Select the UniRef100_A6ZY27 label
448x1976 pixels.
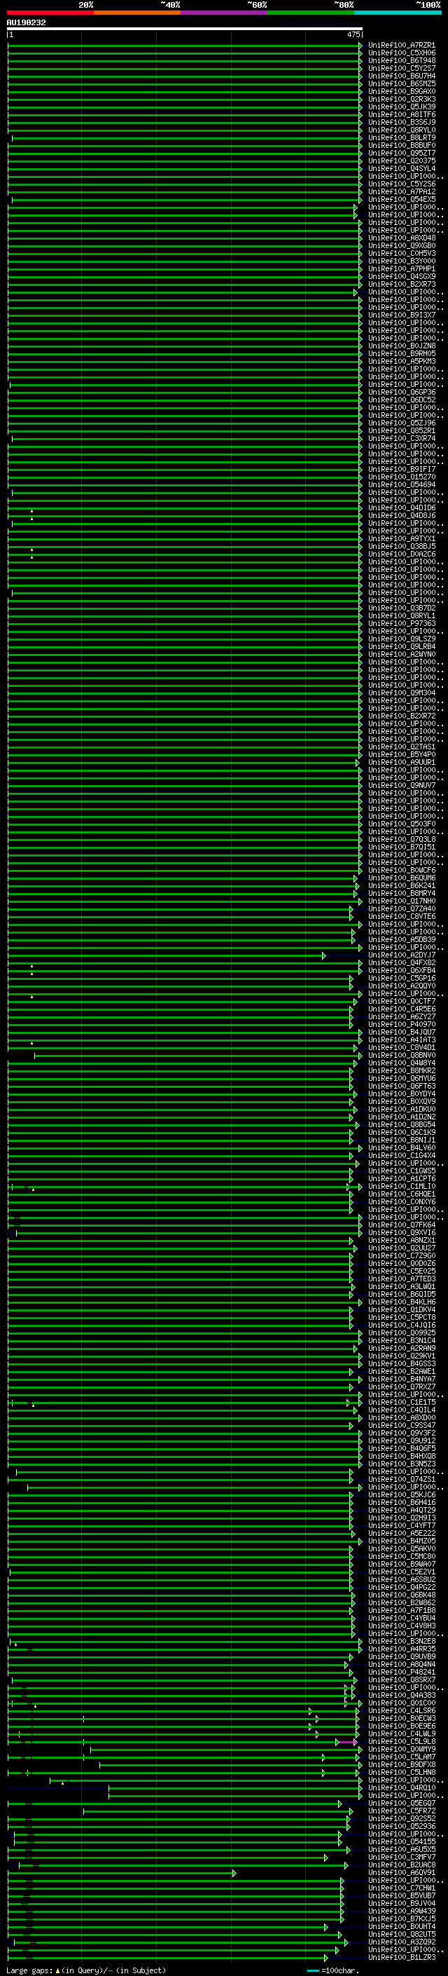click(401, 1016)
